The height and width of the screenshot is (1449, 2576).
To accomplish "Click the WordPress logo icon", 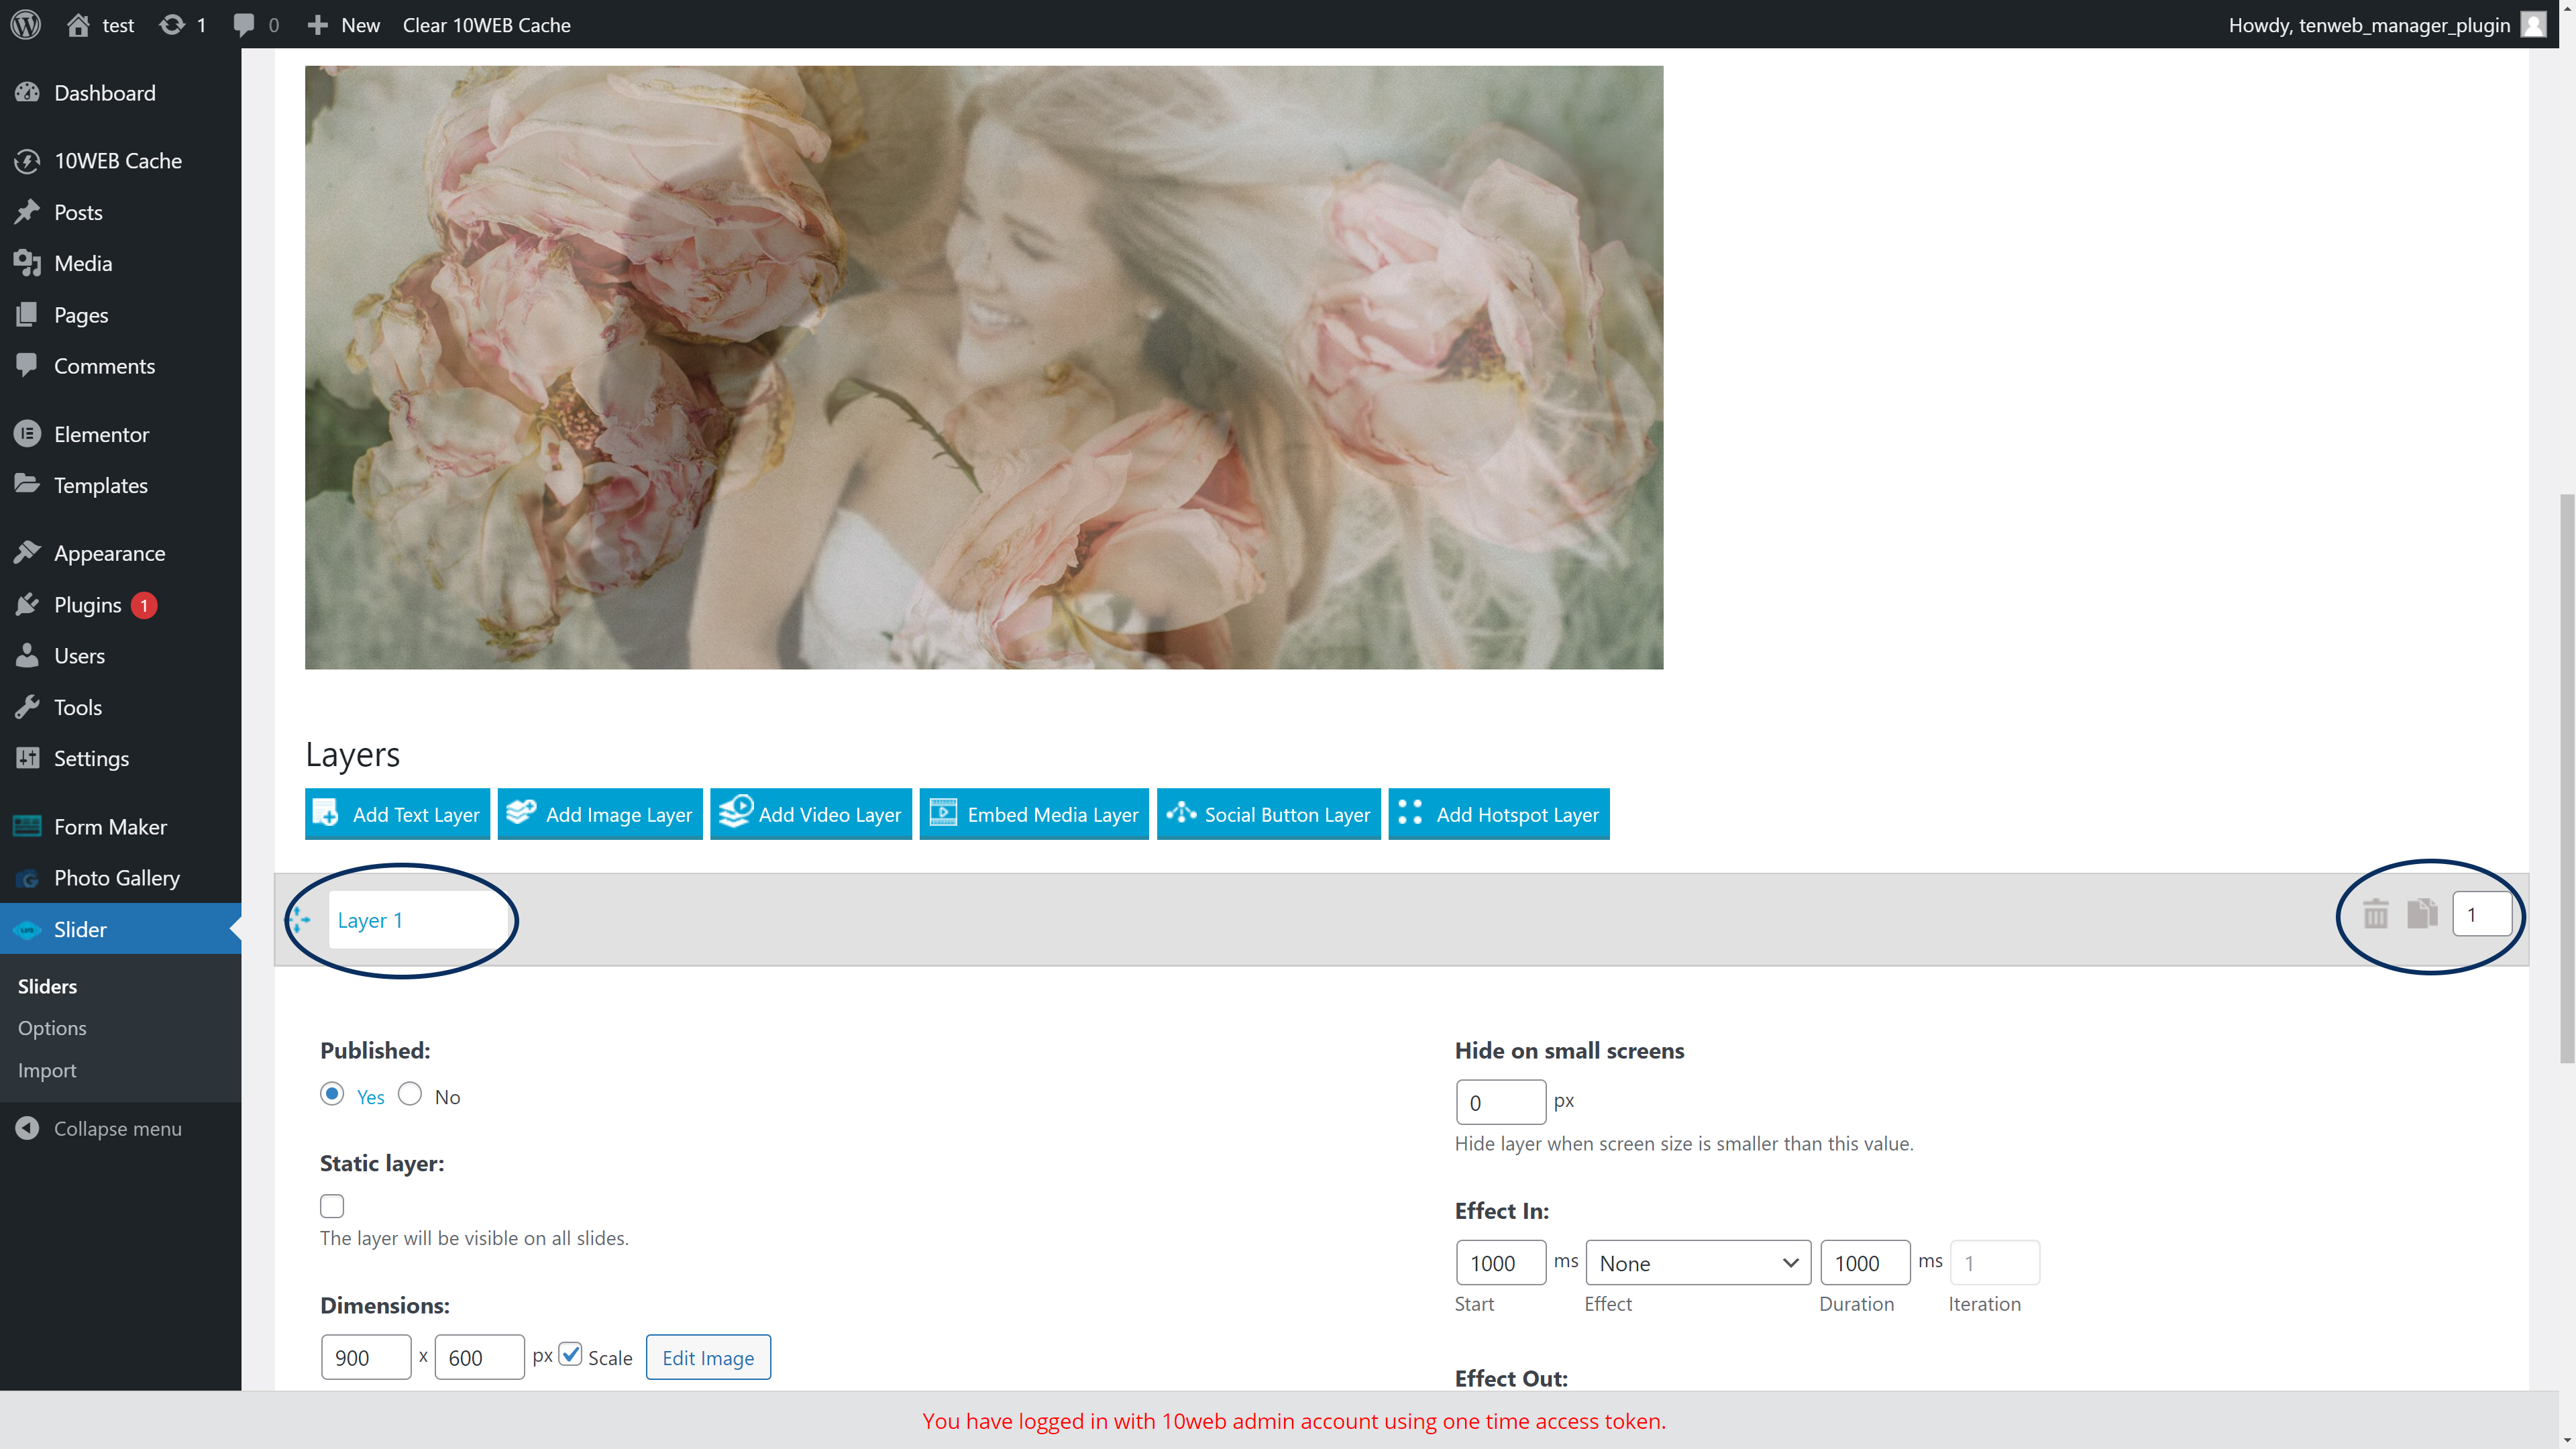I will 26,24.
